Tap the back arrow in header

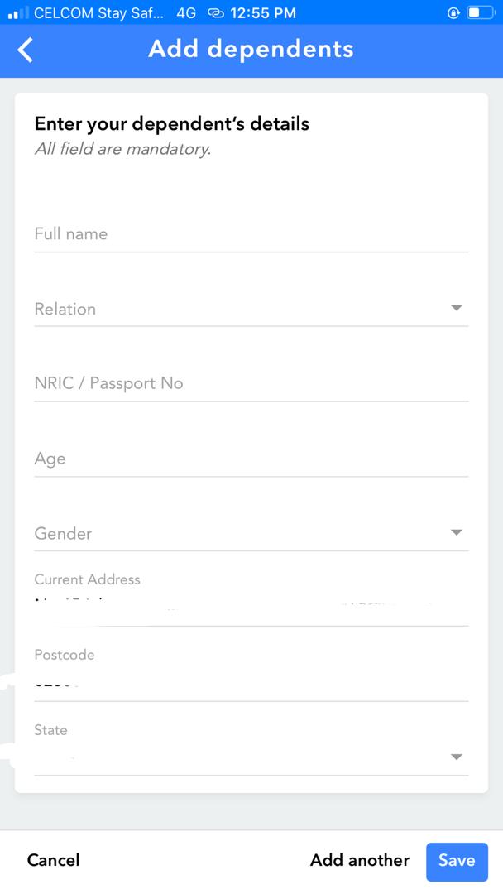coord(26,50)
